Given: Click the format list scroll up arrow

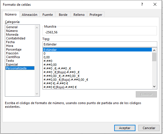Looking at the screenshot, I should [x=154, y=50].
